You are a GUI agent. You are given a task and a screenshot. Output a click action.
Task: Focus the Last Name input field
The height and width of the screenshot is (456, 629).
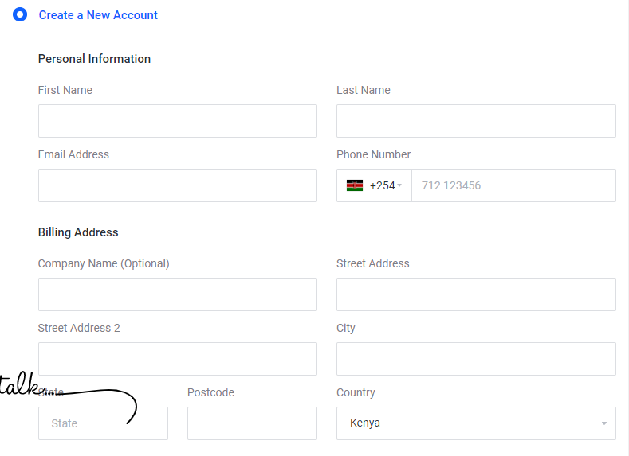[x=476, y=121]
